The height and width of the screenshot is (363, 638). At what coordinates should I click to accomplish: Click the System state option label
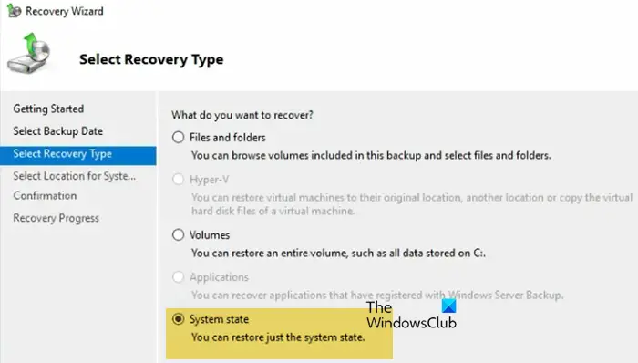[x=219, y=319]
